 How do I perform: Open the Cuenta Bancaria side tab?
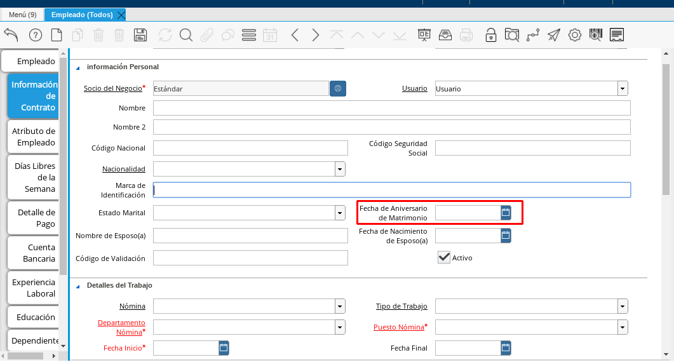point(33,253)
